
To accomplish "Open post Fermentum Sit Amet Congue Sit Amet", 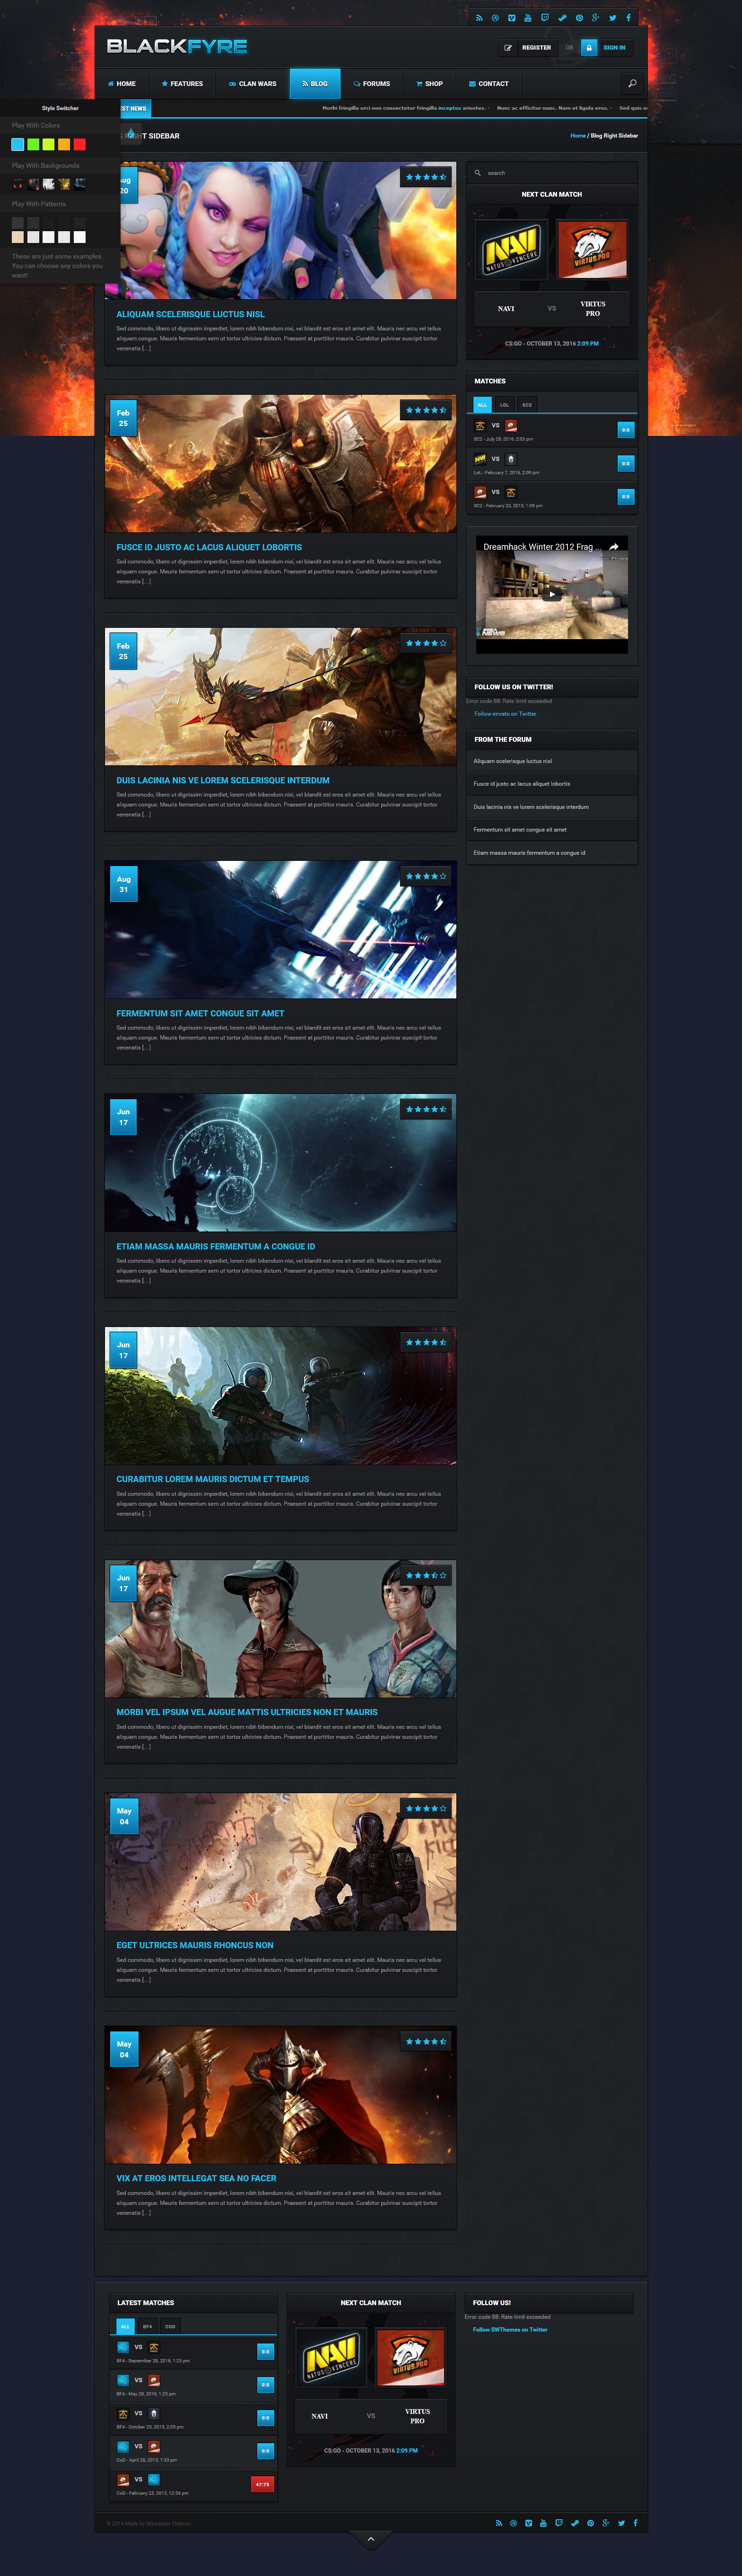I will [200, 1013].
